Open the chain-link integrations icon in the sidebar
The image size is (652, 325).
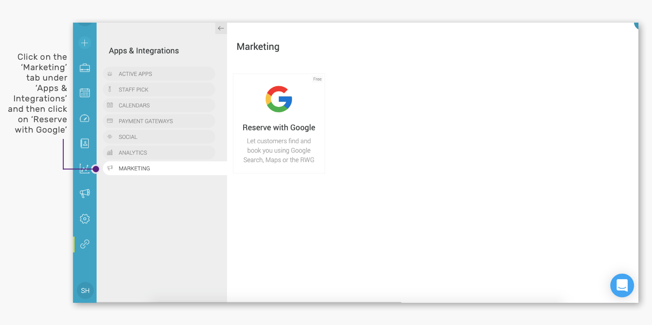(85, 244)
